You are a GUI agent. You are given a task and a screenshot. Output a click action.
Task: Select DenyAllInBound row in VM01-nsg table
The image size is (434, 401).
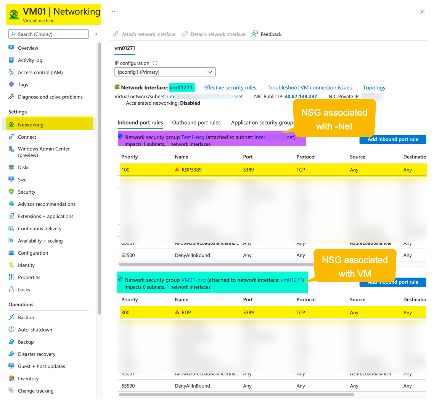[272, 386]
